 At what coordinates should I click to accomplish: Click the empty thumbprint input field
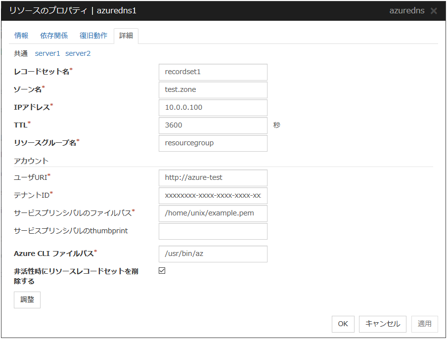pos(213,231)
